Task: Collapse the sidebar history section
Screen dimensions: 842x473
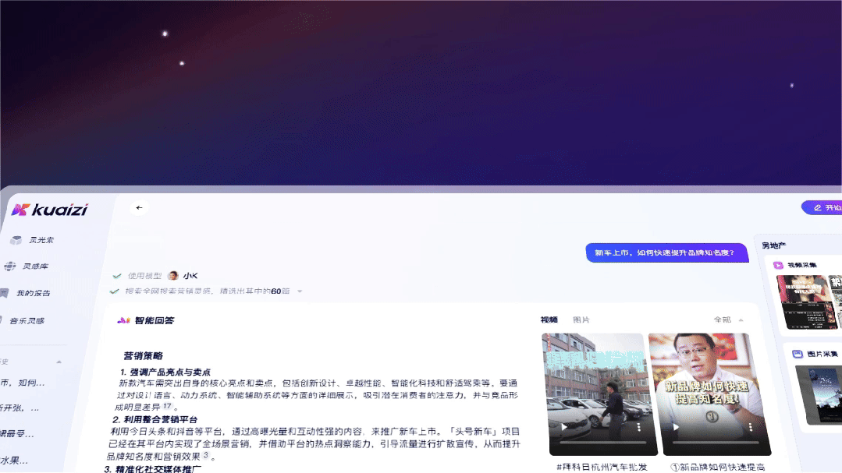Action: 59,362
